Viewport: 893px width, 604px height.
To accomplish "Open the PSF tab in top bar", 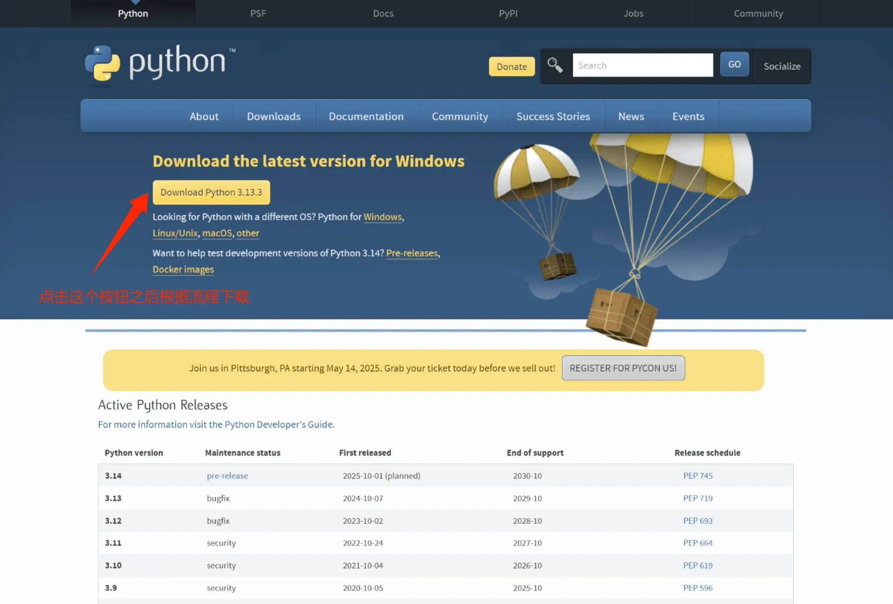I will pyautogui.click(x=258, y=13).
